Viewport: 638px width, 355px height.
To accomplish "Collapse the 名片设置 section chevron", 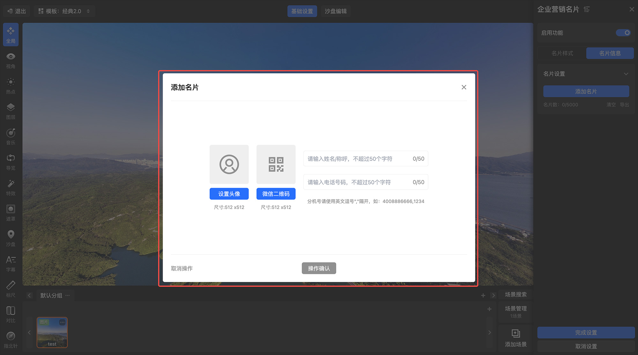I will point(626,74).
